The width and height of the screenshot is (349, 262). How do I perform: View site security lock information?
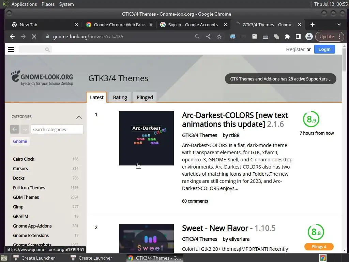(x=48, y=37)
